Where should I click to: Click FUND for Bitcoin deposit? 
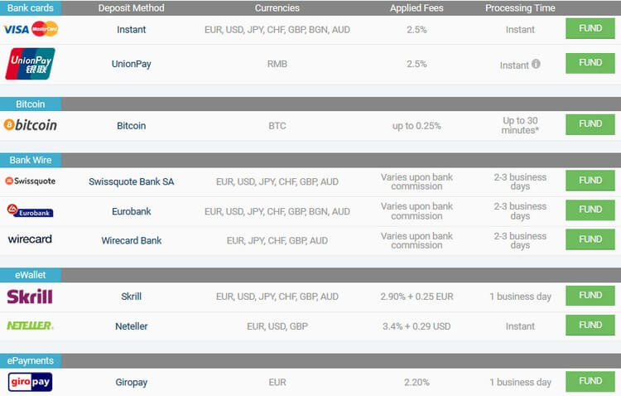pos(590,124)
